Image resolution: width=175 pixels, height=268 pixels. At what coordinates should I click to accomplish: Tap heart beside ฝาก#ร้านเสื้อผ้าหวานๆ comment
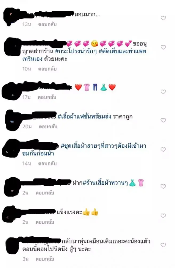point(163,186)
